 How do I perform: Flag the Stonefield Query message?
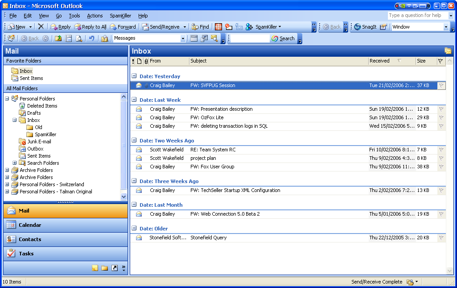tap(441, 238)
